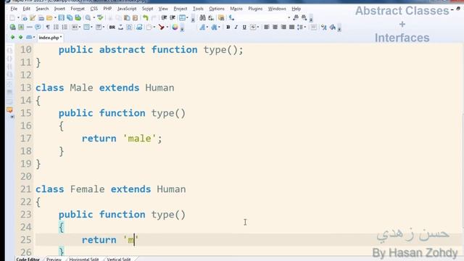Click the outdent icon

coord(173,18)
